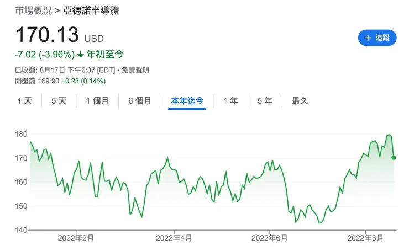Switch to the 6 個月 range tab
The image size is (409, 251).
point(139,101)
